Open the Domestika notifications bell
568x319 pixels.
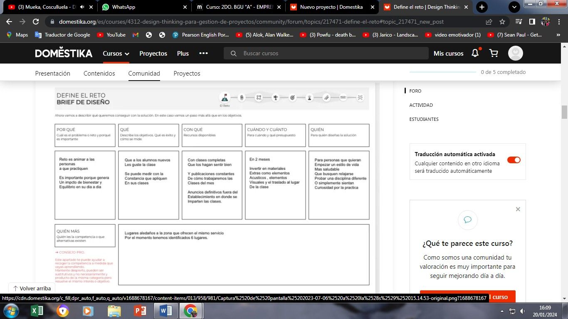pos(475,53)
